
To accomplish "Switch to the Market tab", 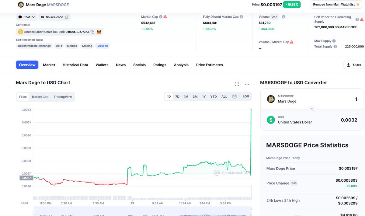I will (49, 65).
